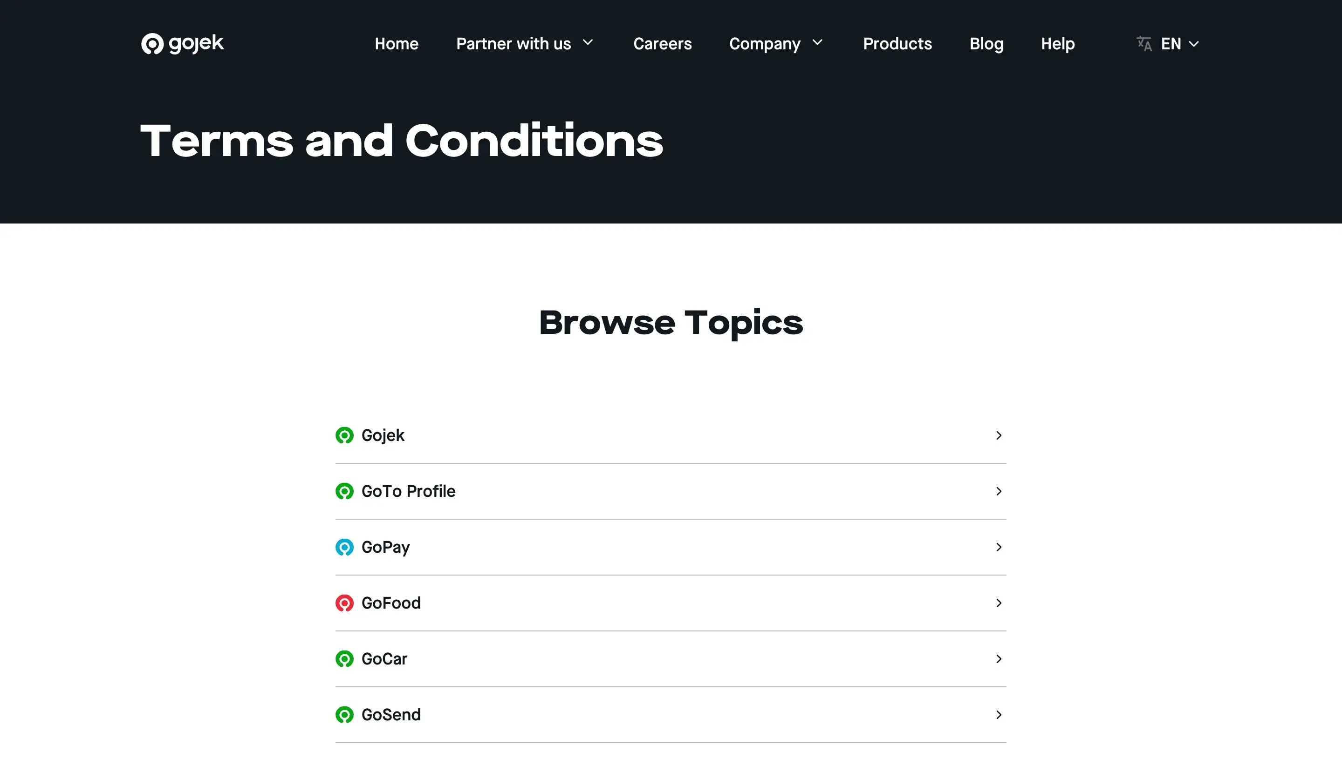Click the GoFood red location pin icon
The height and width of the screenshot is (759, 1342).
pos(345,603)
